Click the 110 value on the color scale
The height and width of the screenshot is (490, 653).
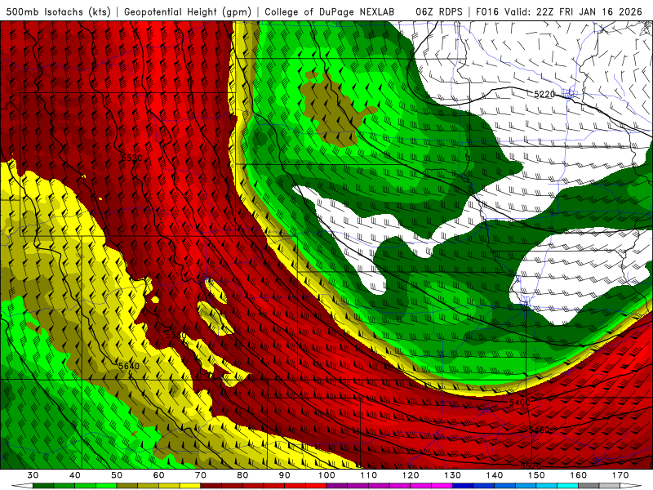(369, 475)
